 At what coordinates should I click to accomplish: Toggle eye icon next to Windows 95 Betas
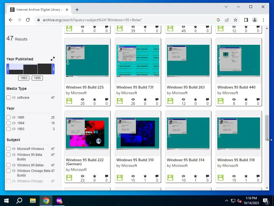14,165
